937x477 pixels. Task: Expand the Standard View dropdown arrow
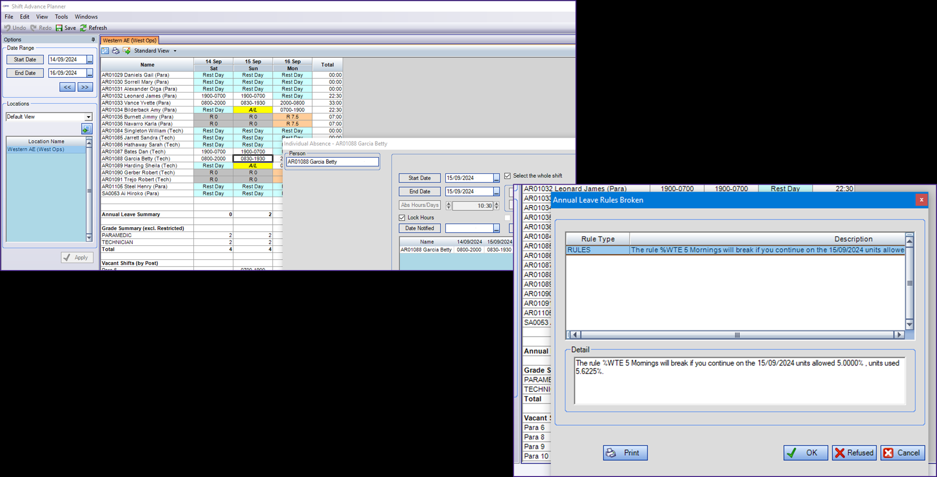pyautogui.click(x=175, y=51)
